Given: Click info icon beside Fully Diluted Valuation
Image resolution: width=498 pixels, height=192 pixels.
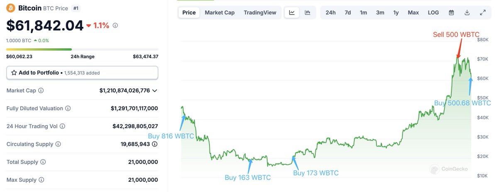Looking at the screenshot, I should [x=68, y=108].
